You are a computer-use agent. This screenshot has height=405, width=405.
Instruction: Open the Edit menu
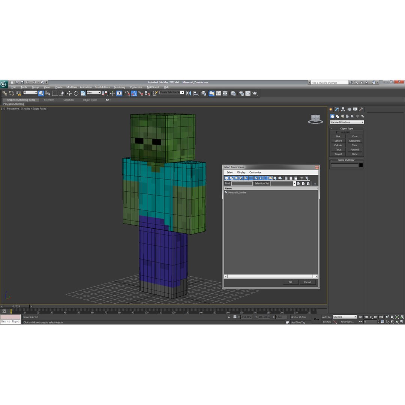point(13,87)
